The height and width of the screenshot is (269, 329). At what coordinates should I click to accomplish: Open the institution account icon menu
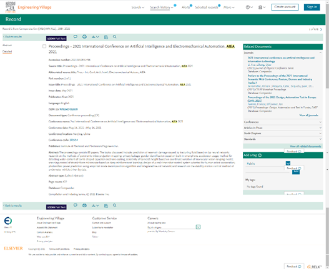tap(262, 7)
